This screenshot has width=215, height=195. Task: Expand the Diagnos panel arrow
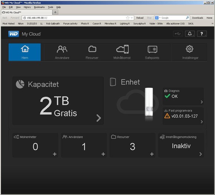202,102
